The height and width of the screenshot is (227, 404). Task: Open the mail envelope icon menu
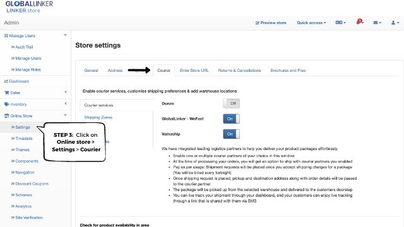click(x=376, y=23)
